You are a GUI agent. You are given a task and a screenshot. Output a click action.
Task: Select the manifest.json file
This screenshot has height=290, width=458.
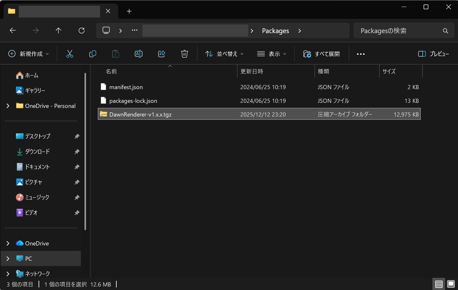126,87
